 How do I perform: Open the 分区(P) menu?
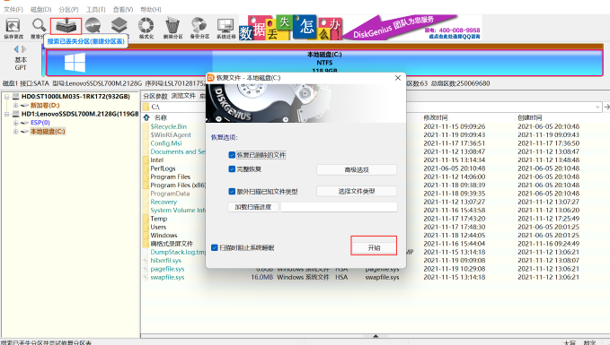(x=68, y=9)
